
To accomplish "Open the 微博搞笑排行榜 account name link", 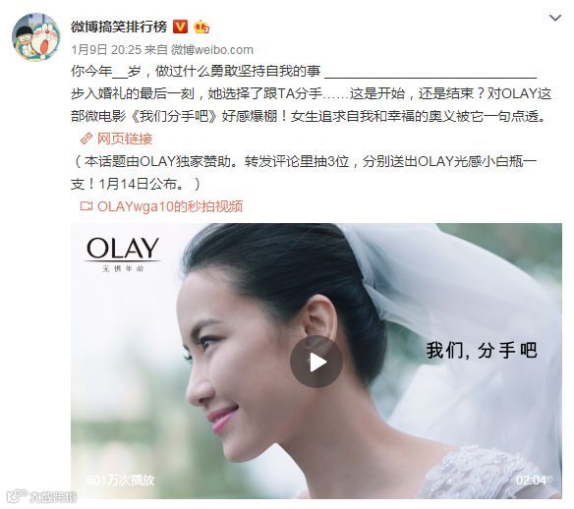I will click(119, 28).
